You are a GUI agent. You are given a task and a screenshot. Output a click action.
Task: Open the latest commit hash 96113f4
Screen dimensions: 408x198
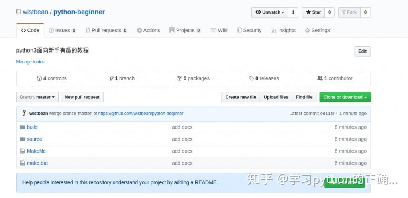tap(329, 114)
